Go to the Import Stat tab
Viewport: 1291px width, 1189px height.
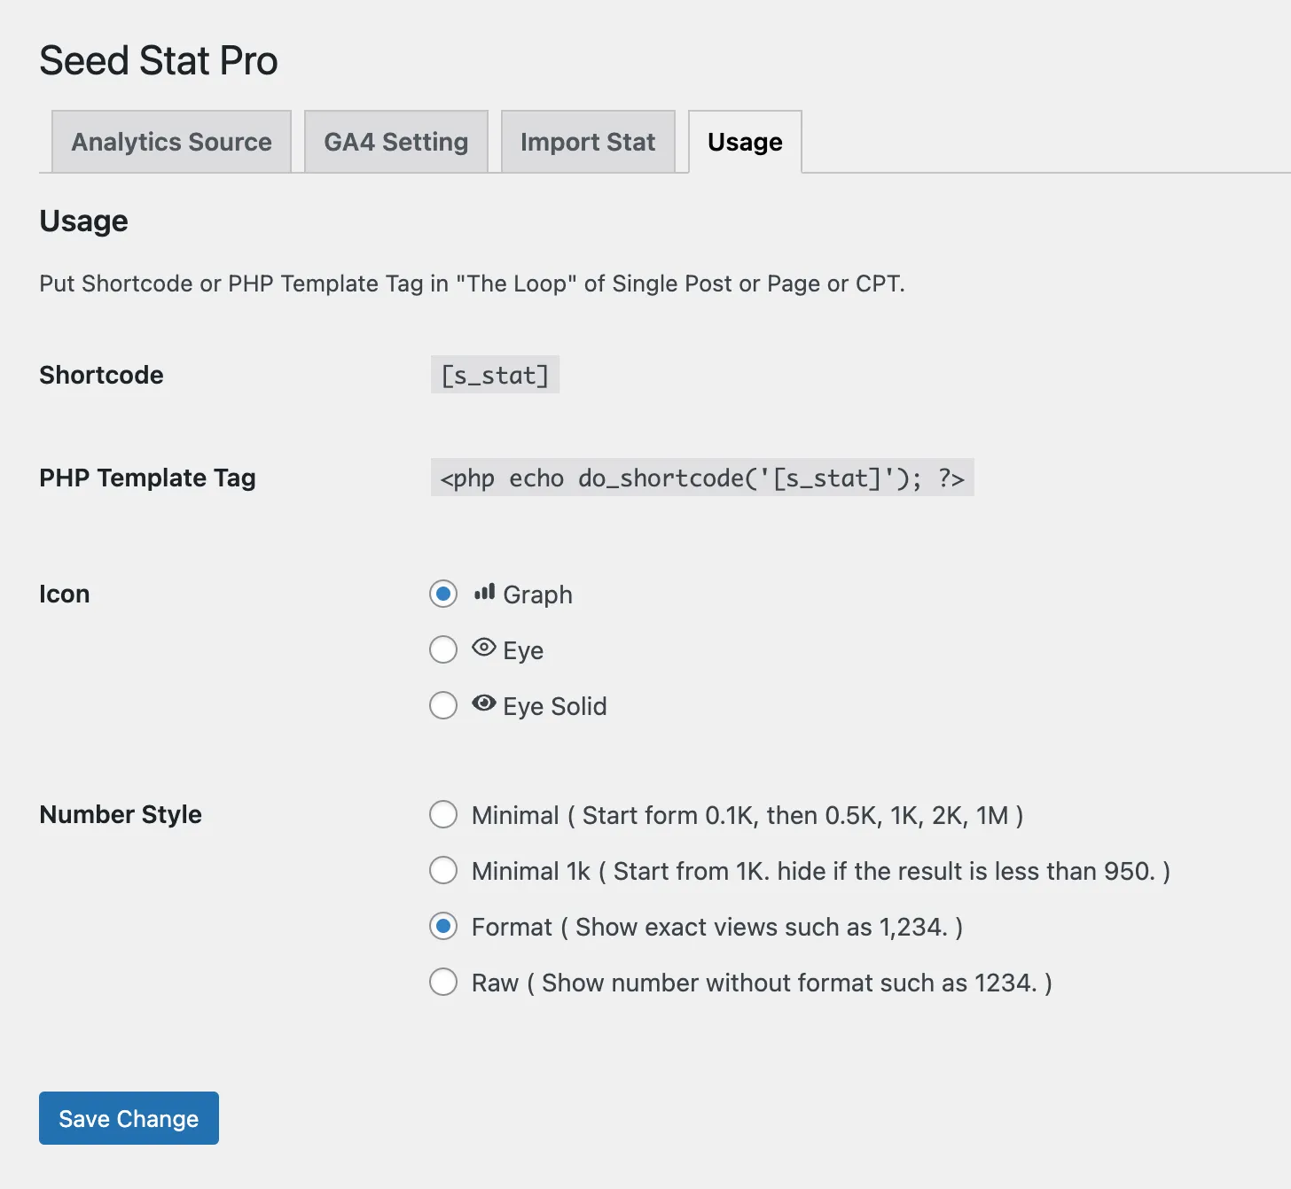pos(588,142)
